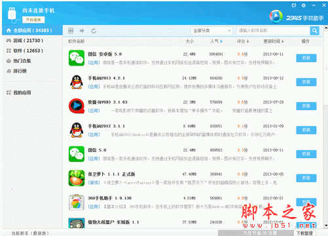The image size is (328, 236).
Task: Click the 软件 grid sidebar icon
Action: (9, 50)
